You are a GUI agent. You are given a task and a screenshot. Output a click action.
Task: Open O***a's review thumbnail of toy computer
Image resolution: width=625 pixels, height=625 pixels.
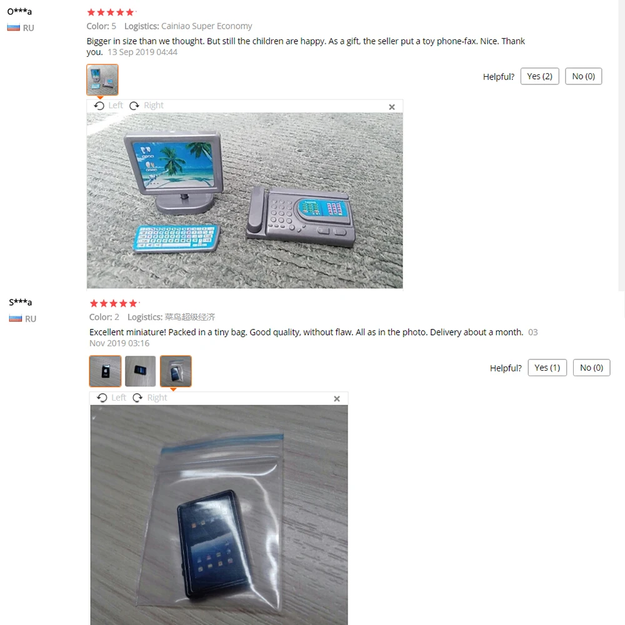102,80
